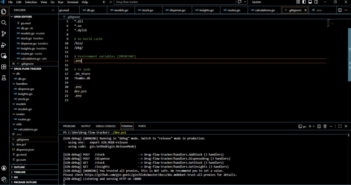Open the Go menu
The width and height of the screenshot is (351, 185).
52,2
